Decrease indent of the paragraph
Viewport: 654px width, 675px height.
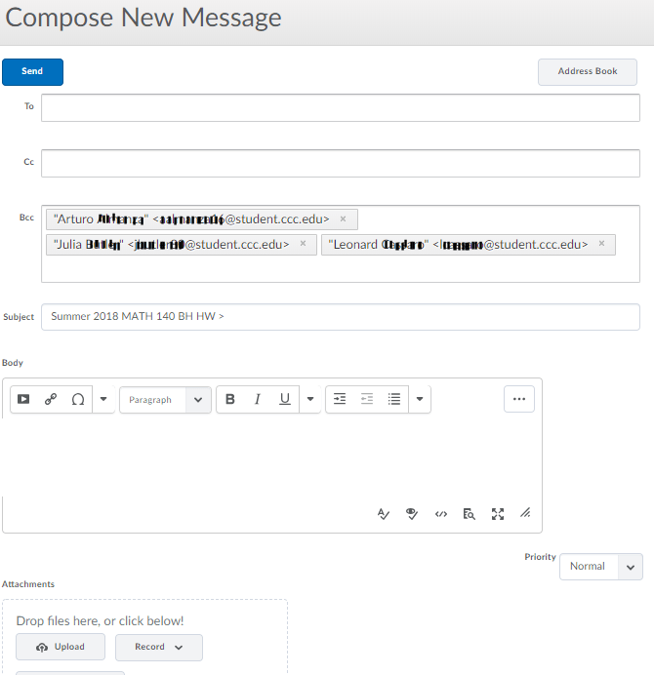tap(367, 399)
